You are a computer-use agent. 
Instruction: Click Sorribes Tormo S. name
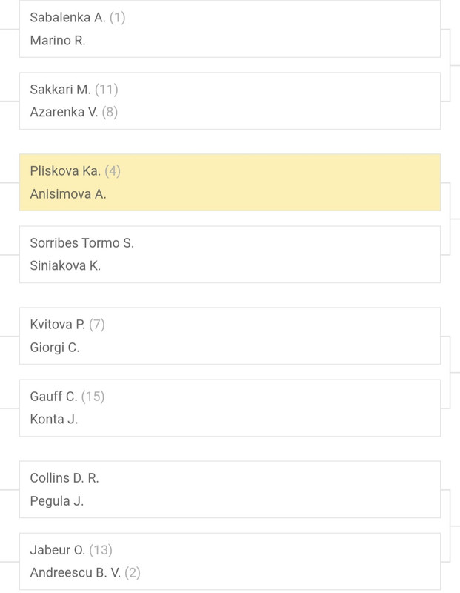pyautogui.click(x=82, y=243)
